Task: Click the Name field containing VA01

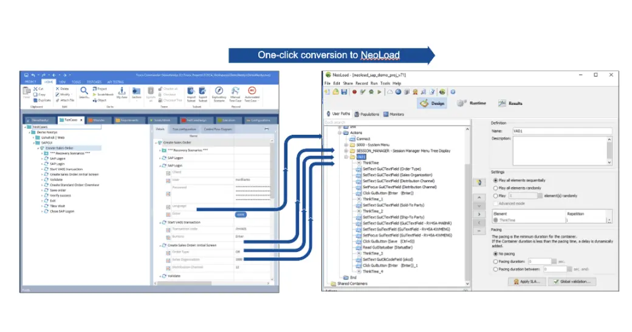Action: coord(562,131)
